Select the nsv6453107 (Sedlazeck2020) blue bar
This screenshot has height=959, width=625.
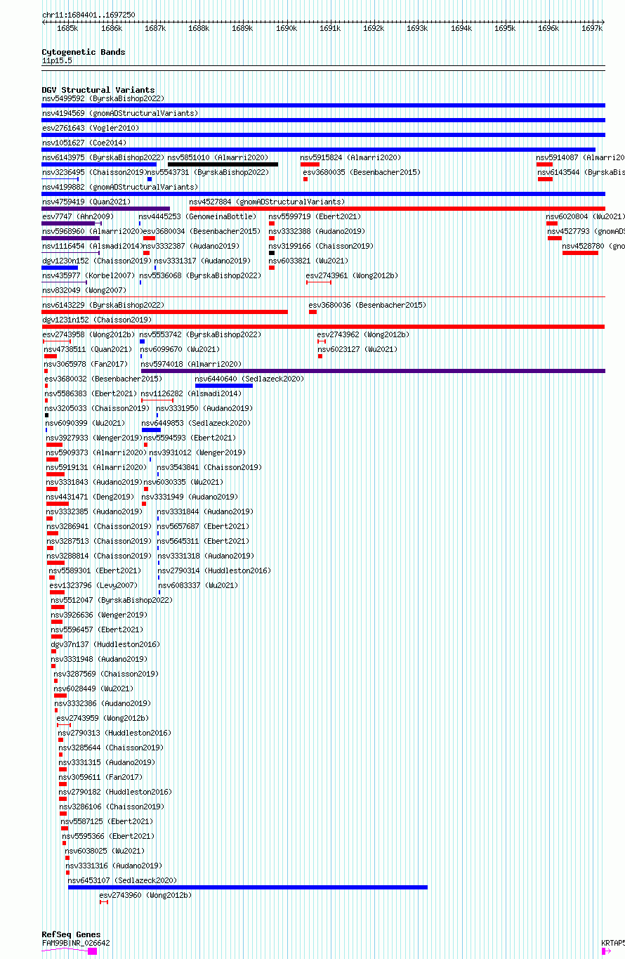(x=247, y=887)
